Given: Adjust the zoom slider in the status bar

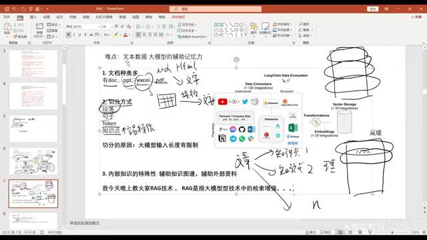Looking at the screenshot, I should [x=392, y=232].
